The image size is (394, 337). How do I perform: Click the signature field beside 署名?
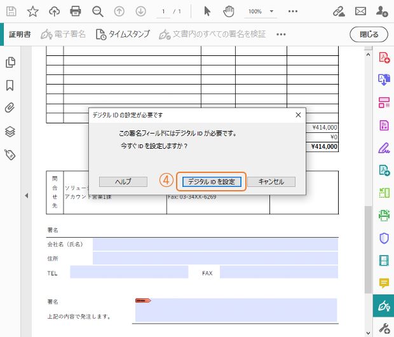(236, 310)
